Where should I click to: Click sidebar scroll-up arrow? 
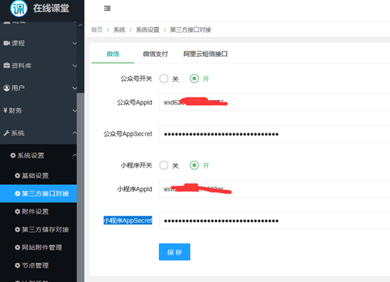click(x=80, y=25)
